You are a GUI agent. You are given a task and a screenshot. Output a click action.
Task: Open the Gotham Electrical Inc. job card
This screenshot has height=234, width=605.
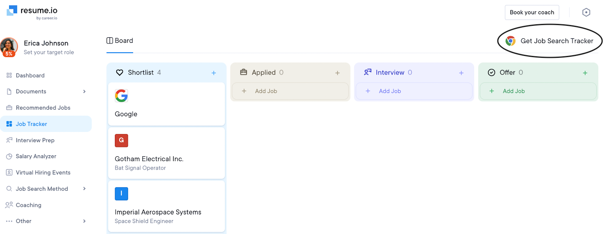[x=166, y=153]
